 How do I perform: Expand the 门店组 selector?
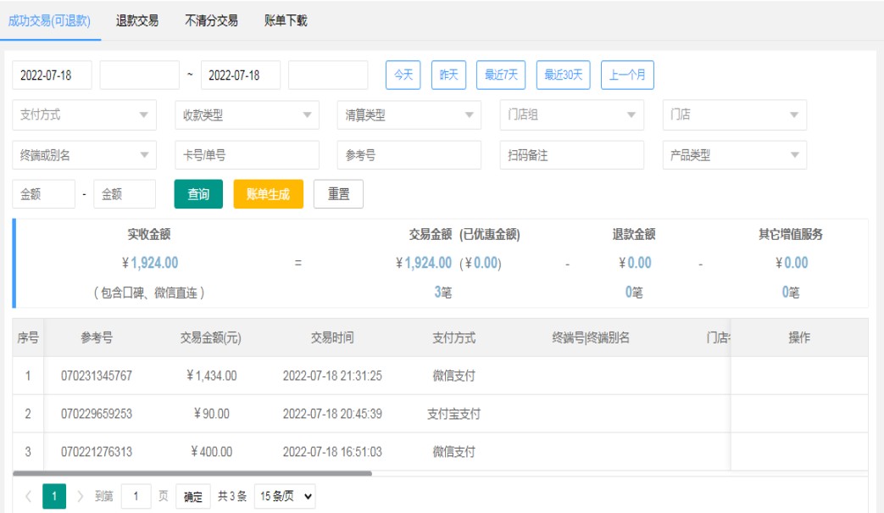[571, 115]
